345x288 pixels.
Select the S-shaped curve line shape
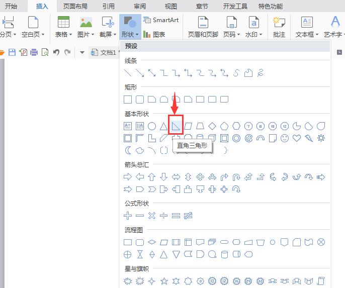pyautogui.click(x=236, y=73)
